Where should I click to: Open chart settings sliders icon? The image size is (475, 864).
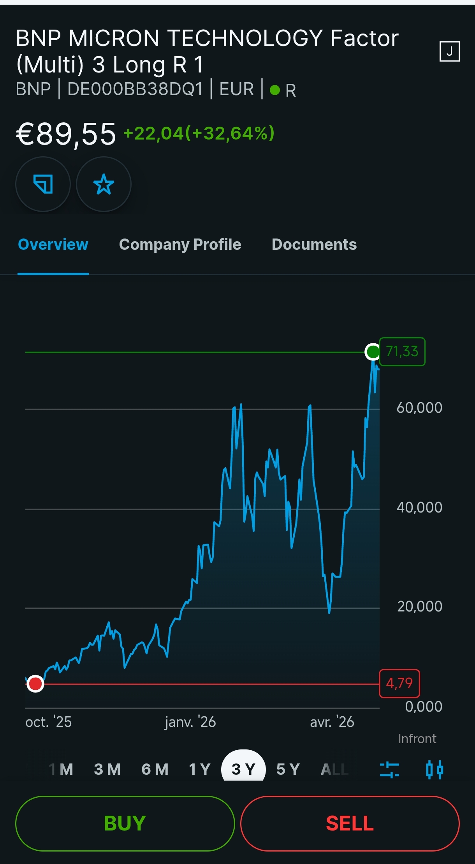(x=389, y=770)
